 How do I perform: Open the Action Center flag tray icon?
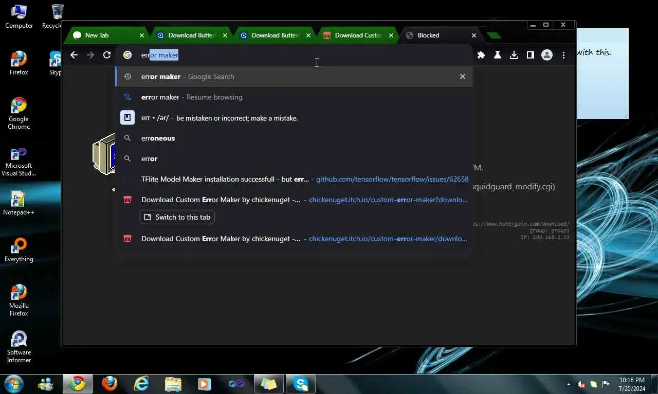tap(606, 384)
